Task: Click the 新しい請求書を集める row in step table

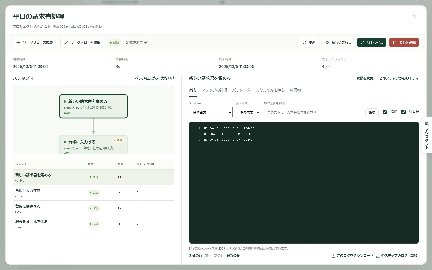Action: coord(94,177)
